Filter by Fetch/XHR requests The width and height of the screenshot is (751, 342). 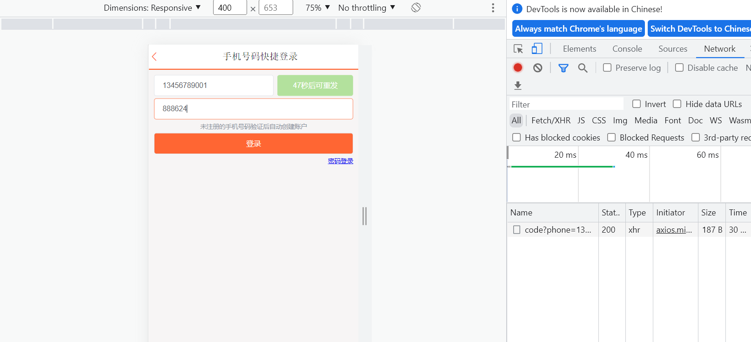[x=551, y=121]
